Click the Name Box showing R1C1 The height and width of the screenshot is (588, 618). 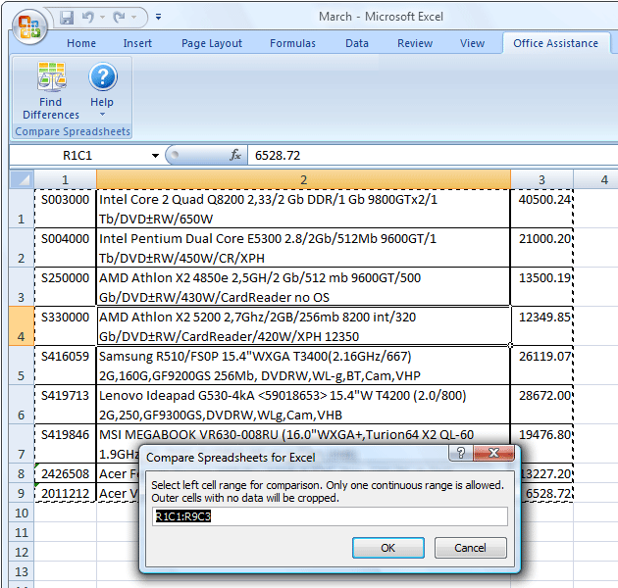point(77,156)
